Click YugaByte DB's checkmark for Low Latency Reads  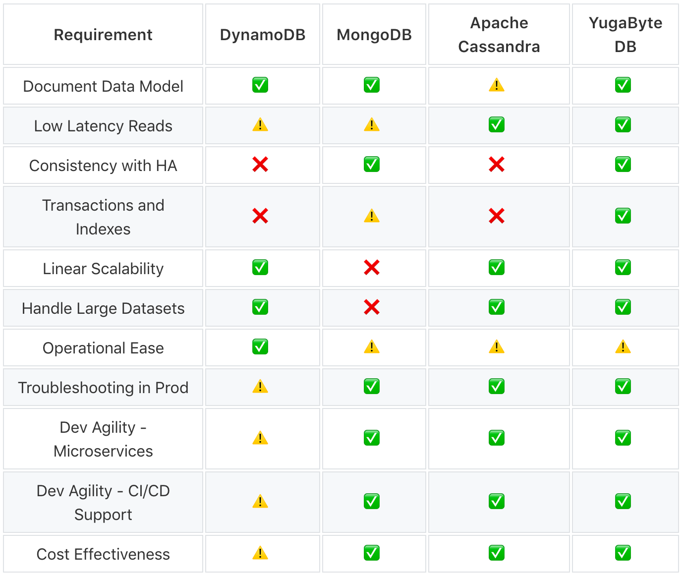coord(623,125)
